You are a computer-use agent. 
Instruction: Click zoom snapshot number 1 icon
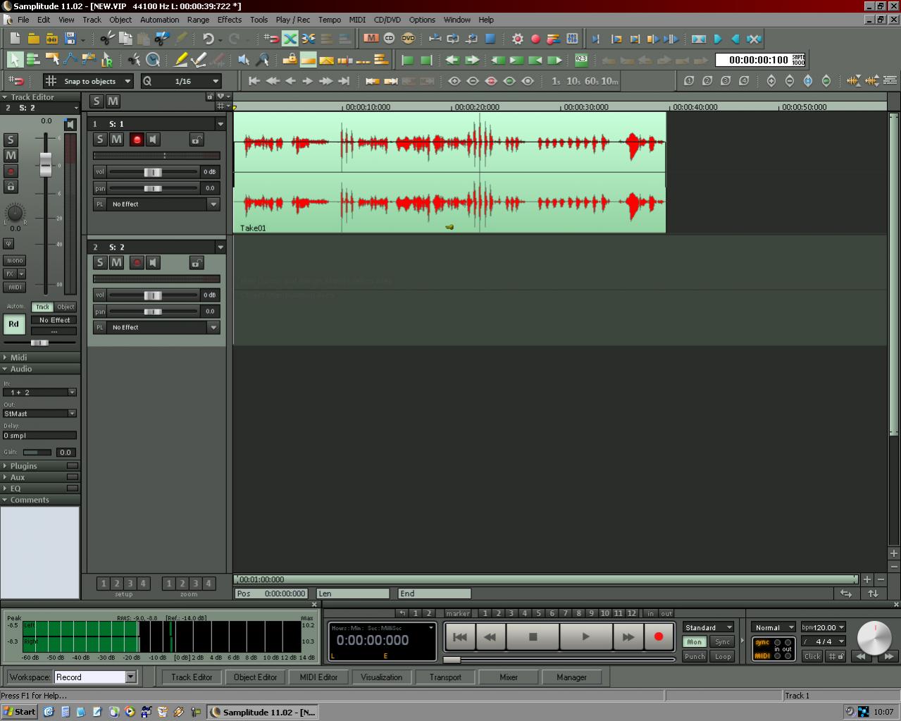pos(689,81)
